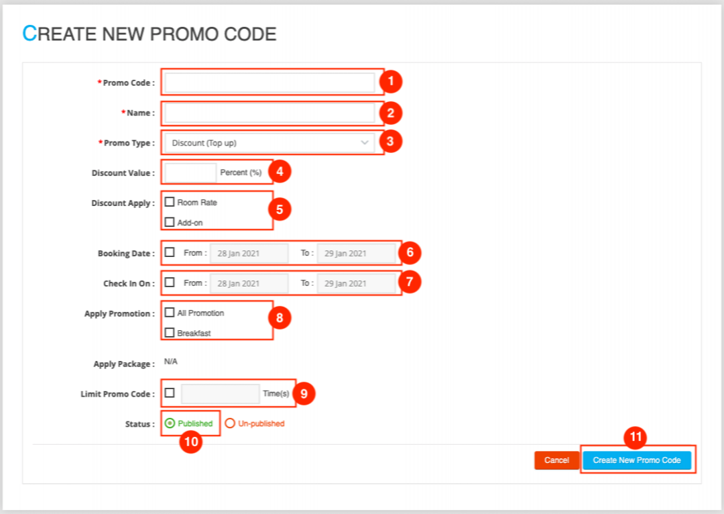Image resolution: width=724 pixels, height=514 pixels.
Task: Open the Promo Type dropdown
Action: [x=269, y=143]
